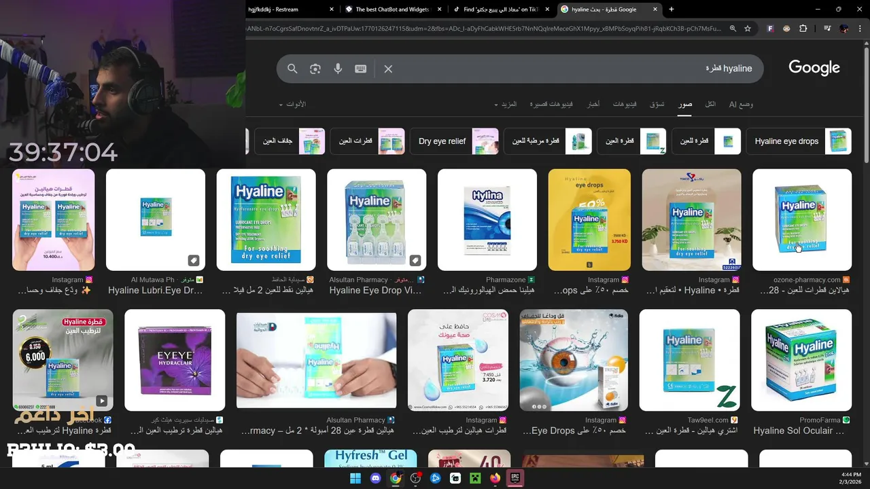The image size is (870, 489).
Task: Open the Hyfresh Gel image result
Action: pos(370,458)
